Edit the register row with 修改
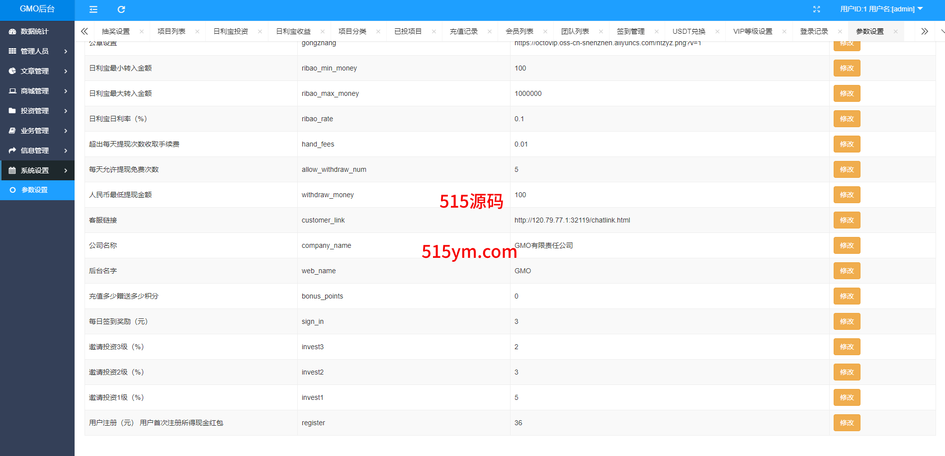Screen dimensions: 945x456 coord(847,423)
